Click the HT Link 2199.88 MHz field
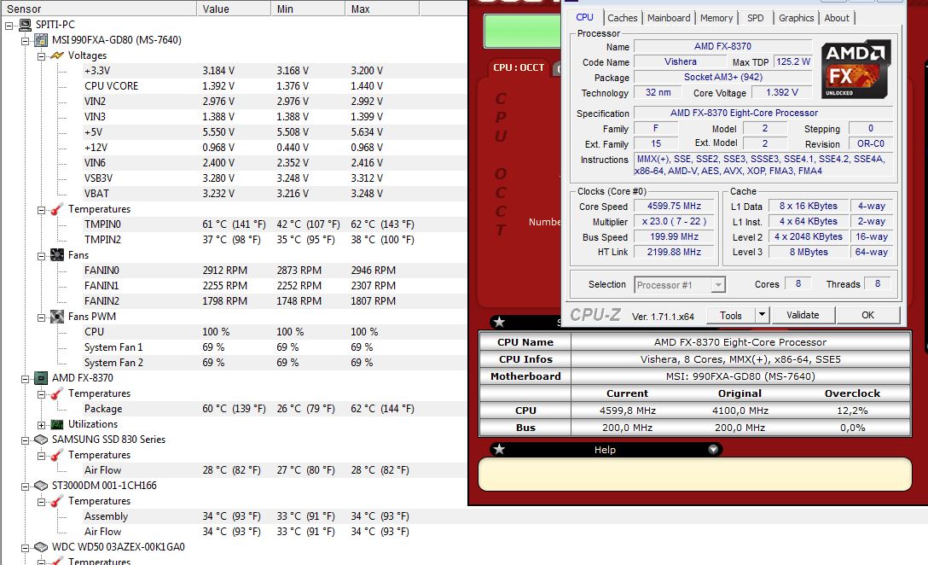The width and height of the screenshot is (928, 565). tap(674, 253)
